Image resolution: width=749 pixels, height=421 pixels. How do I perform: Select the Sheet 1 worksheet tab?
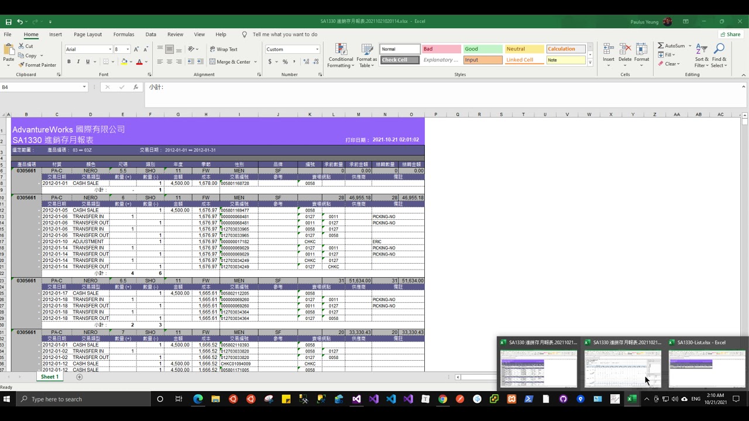50,377
